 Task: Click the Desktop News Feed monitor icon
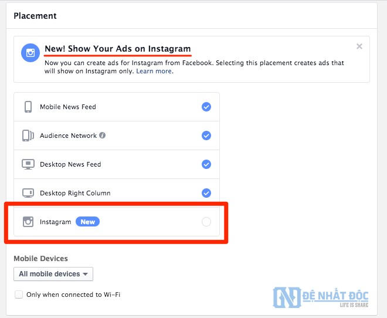pyautogui.click(x=28, y=164)
